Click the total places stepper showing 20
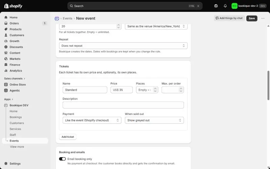This screenshot has width=270, height=169. click(118, 26)
